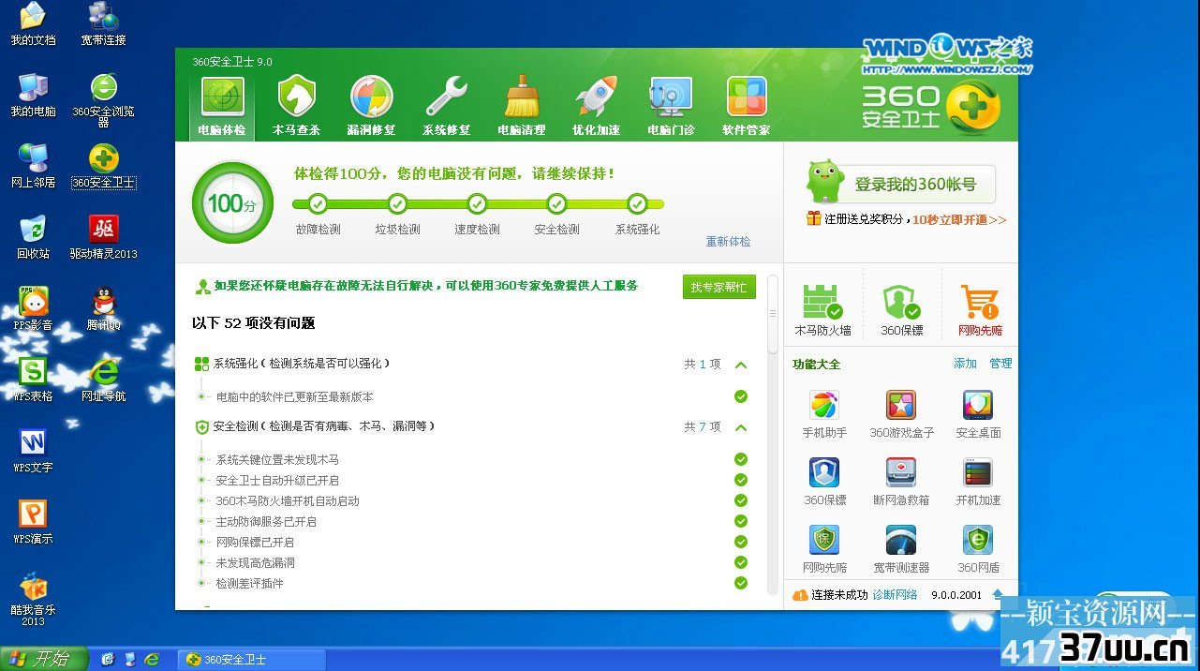Open 回收站 desktop icon

click(33, 237)
